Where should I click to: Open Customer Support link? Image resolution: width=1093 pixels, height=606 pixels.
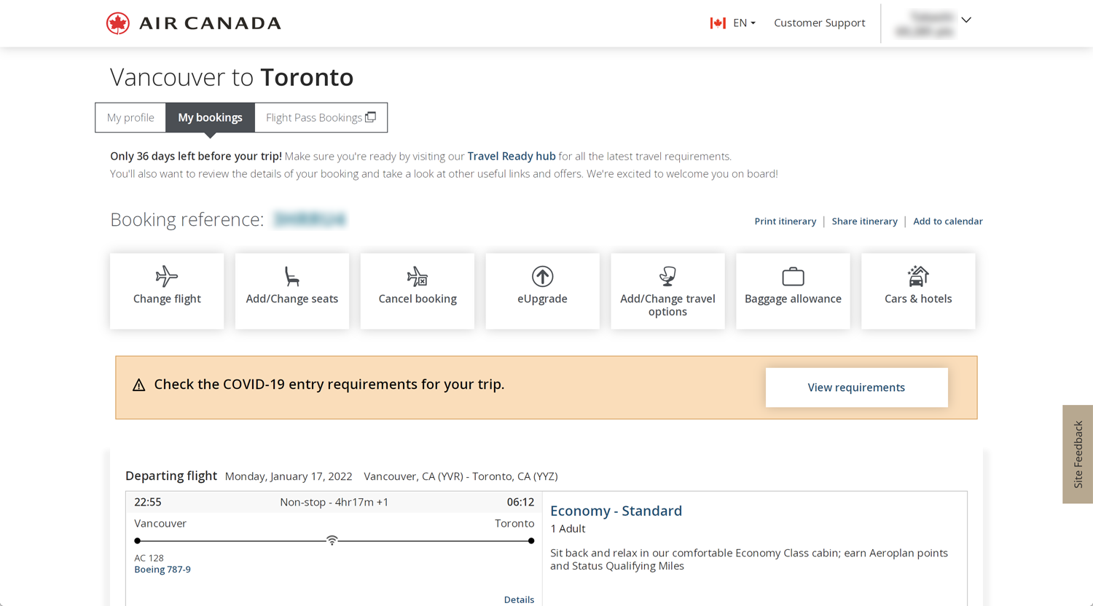tap(819, 23)
